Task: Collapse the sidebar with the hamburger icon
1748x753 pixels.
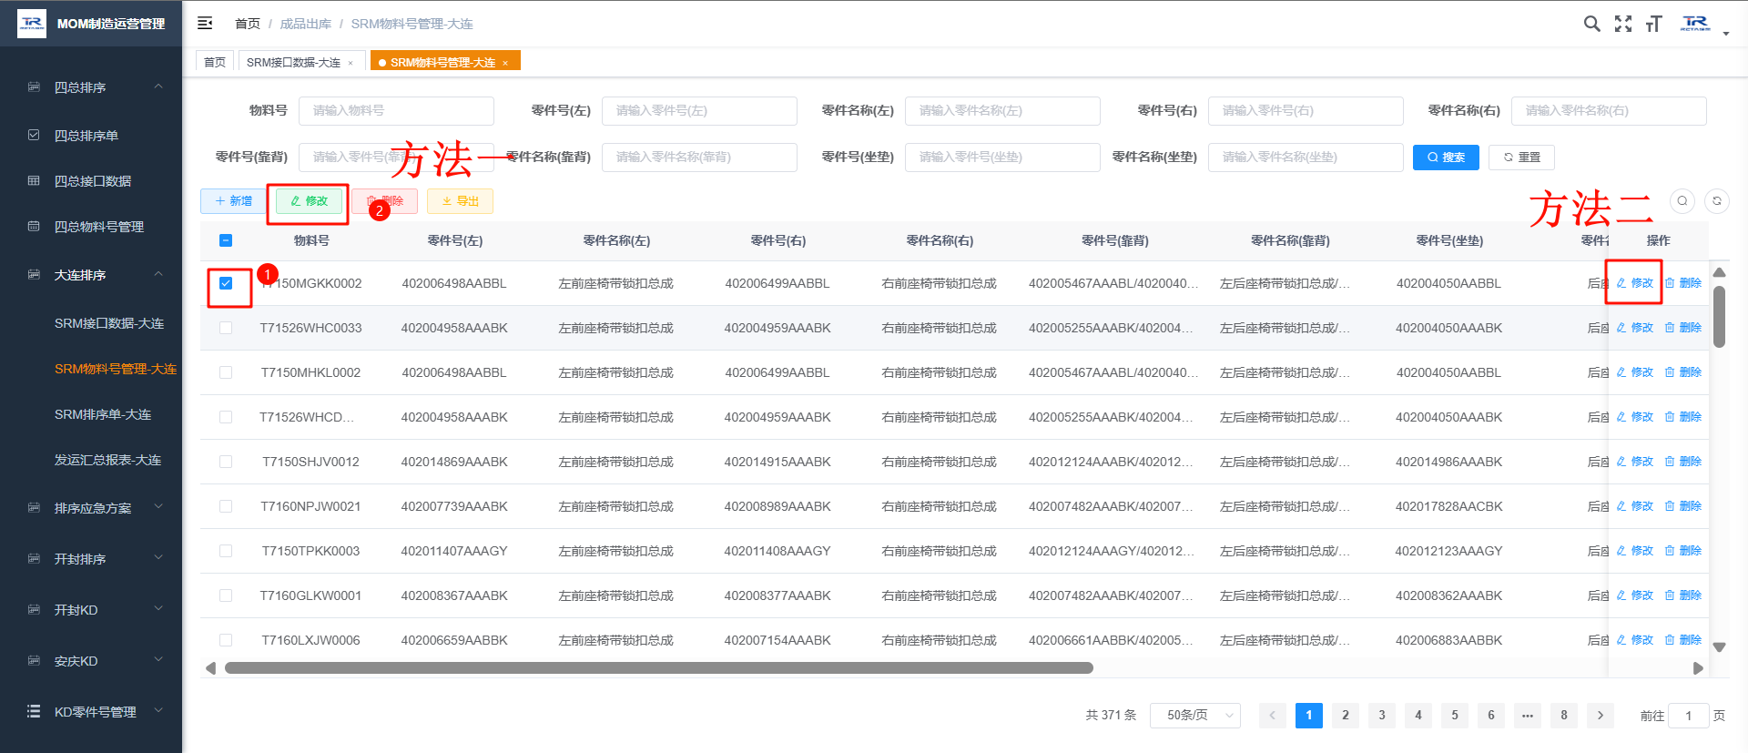Action: pos(205,23)
